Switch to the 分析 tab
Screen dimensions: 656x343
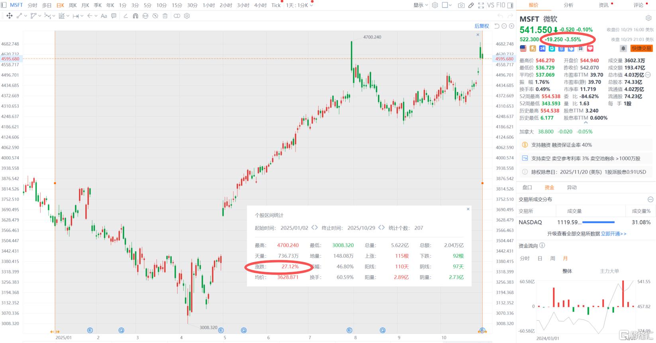[x=568, y=5]
